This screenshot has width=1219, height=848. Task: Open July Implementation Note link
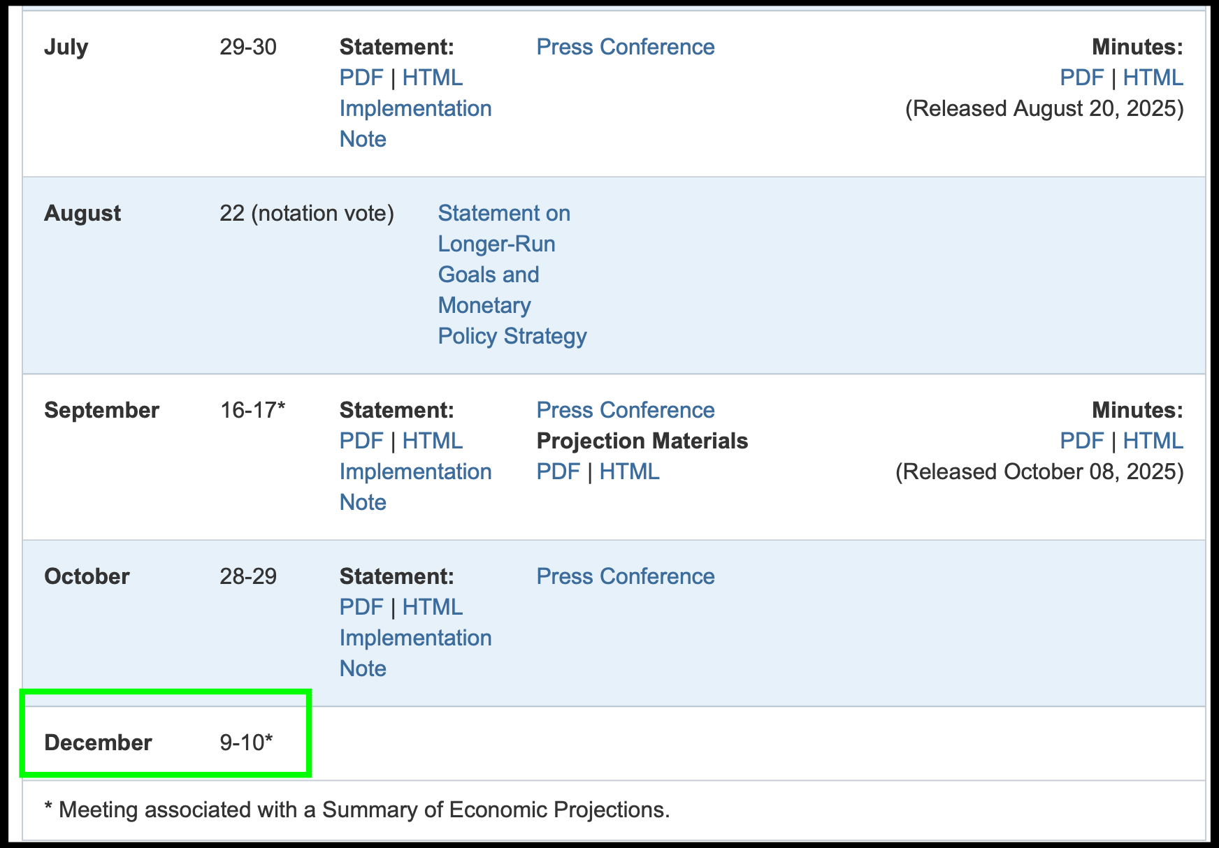pos(415,124)
